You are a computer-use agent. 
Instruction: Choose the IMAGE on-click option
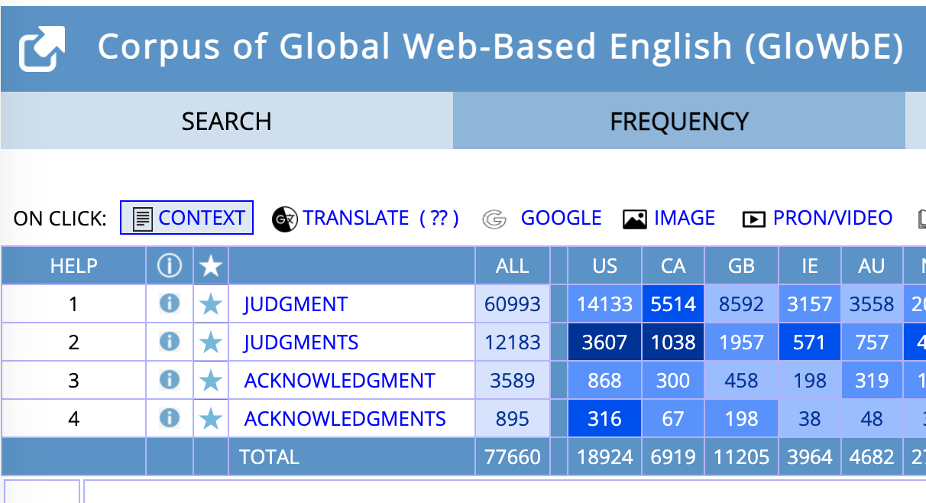pos(685,218)
